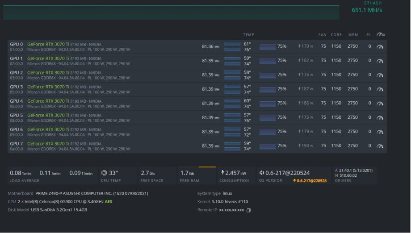The height and width of the screenshot is (233, 411).
Task: Click GPU 6 fan speed 75% bar
Action: [x=268, y=132]
